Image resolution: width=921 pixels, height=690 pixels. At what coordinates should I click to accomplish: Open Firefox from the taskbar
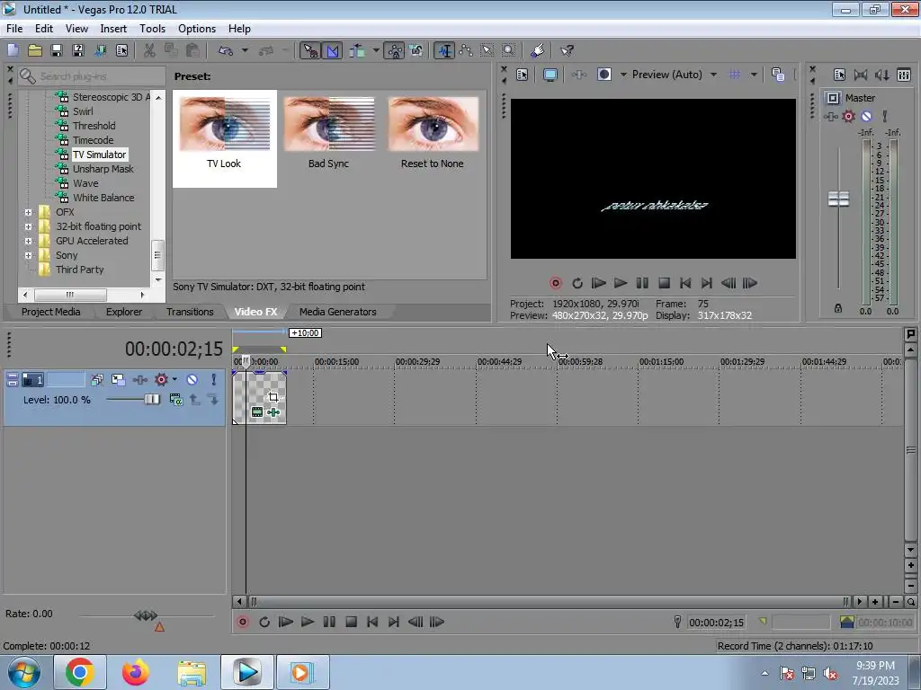135,672
